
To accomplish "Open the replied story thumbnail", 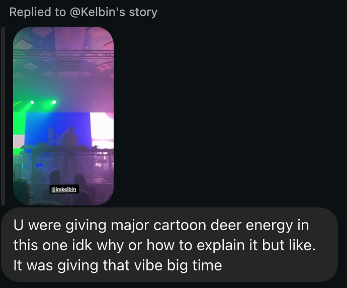I will pyautogui.click(x=63, y=116).
